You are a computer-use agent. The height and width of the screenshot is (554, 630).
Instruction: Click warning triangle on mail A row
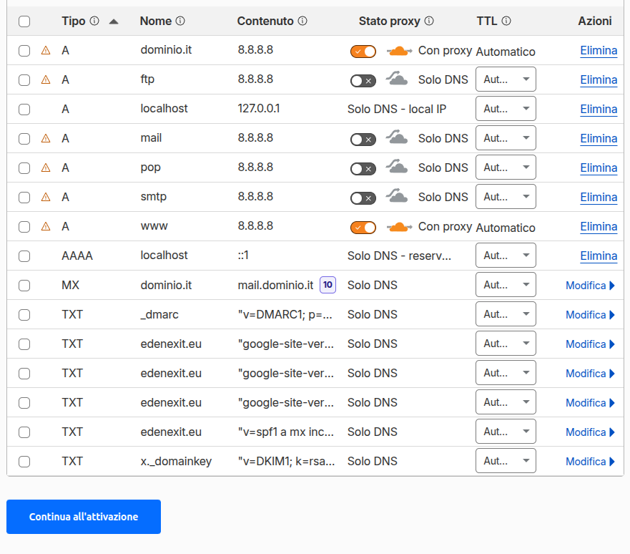click(46, 139)
